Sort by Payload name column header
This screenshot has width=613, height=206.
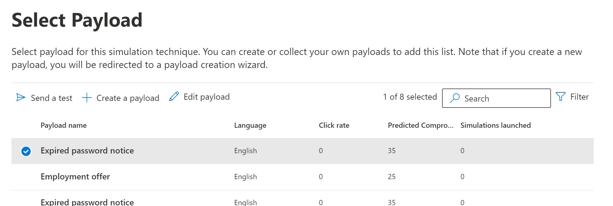click(x=64, y=125)
